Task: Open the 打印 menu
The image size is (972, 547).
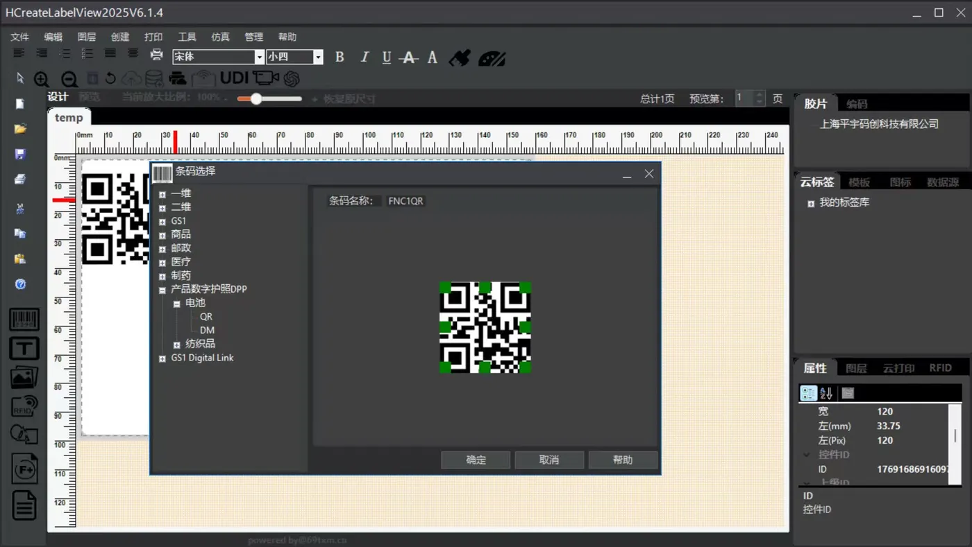Action: point(153,37)
